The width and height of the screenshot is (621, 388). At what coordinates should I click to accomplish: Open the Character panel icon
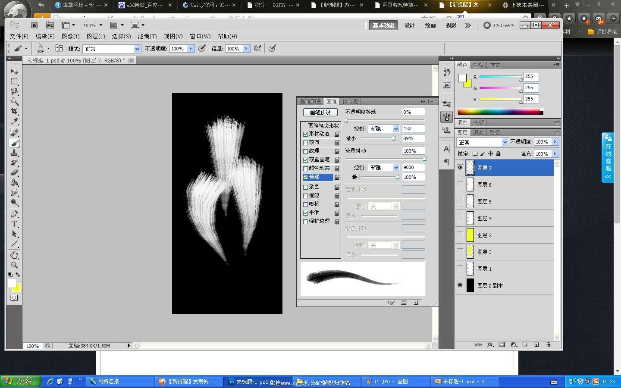point(447,149)
